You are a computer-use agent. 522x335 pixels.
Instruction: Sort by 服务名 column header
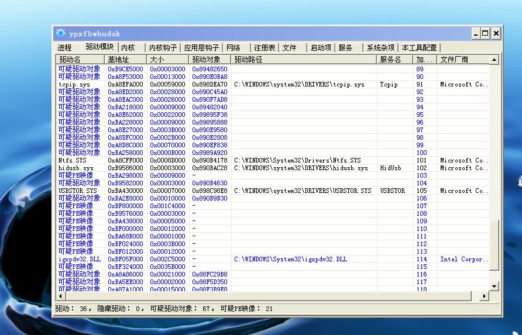pyautogui.click(x=395, y=60)
